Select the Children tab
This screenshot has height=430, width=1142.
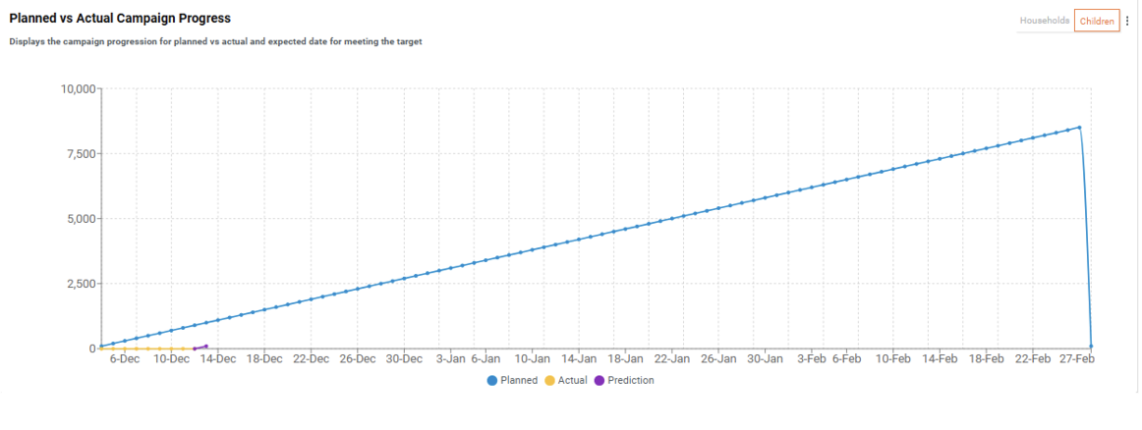[x=1097, y=21]
